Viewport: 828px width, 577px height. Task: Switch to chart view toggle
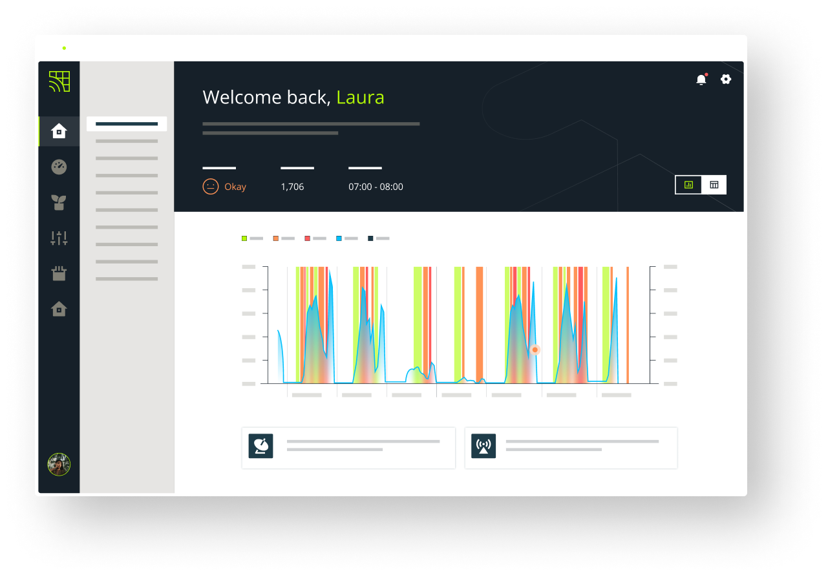pos(688,185)
